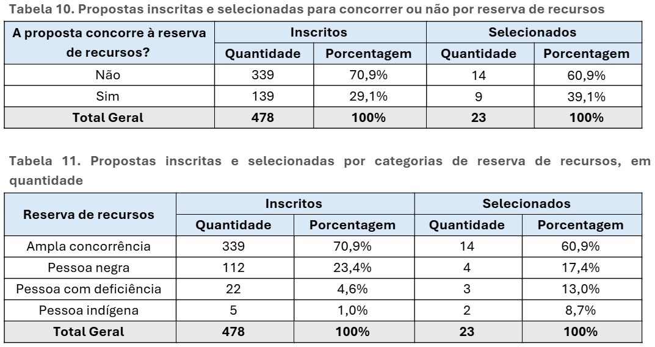
Task: Click the "Ampla concorrência" row label
Action: pyautogui.click(x=89, y=246)
